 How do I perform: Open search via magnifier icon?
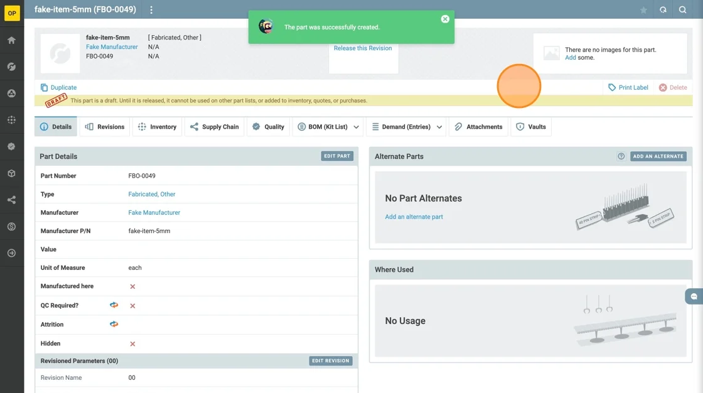682,10
